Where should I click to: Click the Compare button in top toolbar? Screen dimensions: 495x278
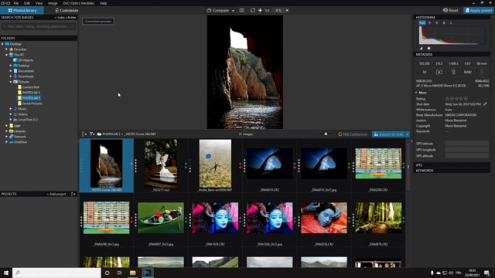[x=218, y=10]
